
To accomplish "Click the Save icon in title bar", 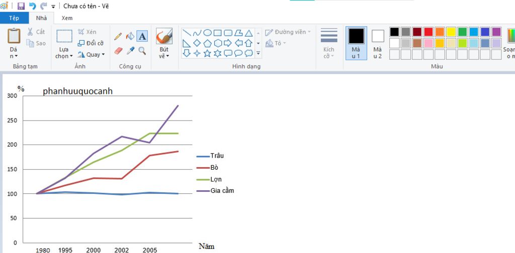I will coord(21,6).
